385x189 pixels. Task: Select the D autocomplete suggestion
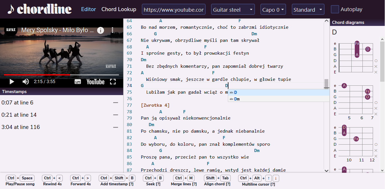click(x=279, y=93)
